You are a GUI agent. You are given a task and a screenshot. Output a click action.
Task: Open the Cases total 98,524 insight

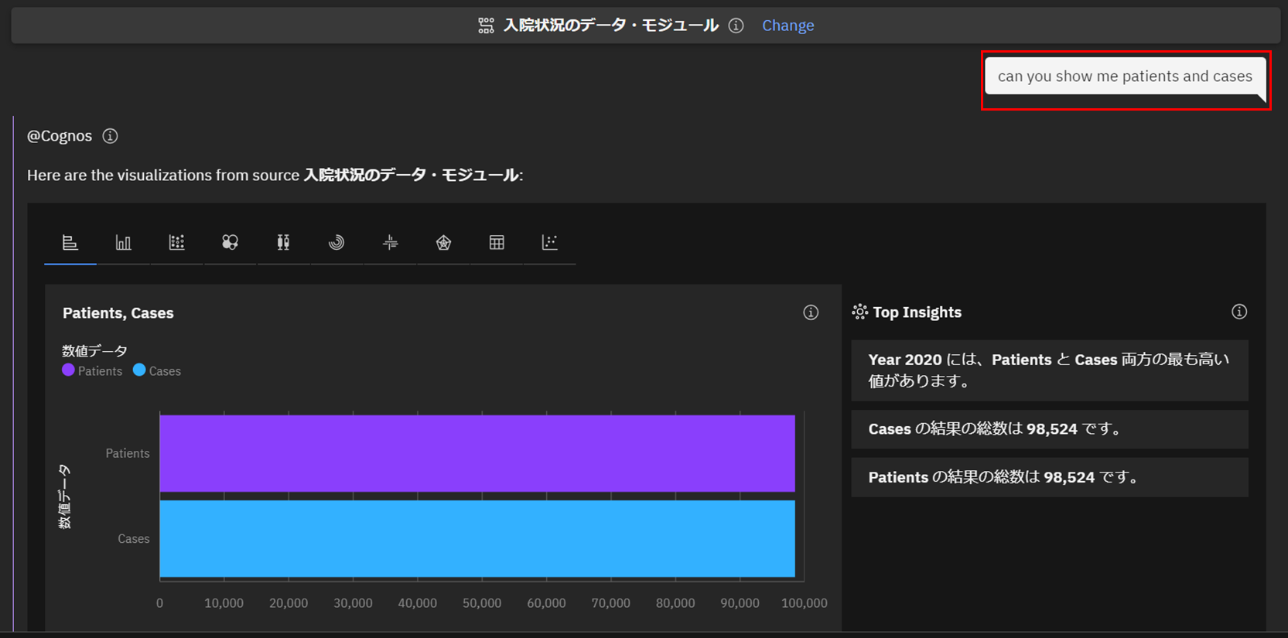(1050, 429)
